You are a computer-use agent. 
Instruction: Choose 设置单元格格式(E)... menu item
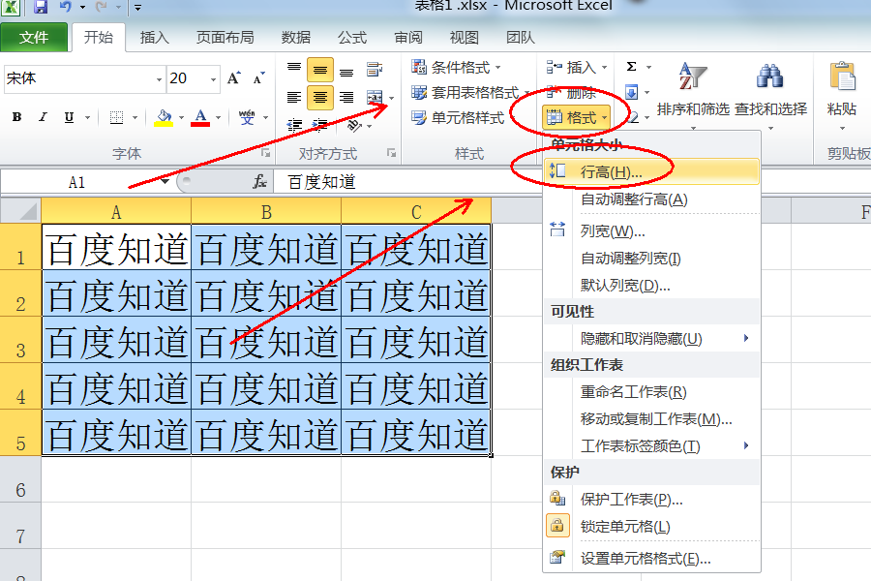(651, 558)
